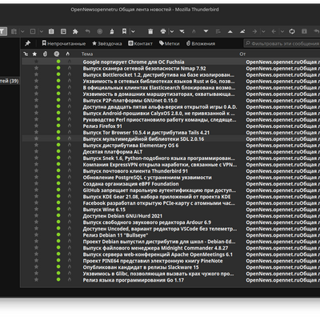Toggle the Вложения quick filter
This screenshot has height=320, width=320.
click(201, 43)
